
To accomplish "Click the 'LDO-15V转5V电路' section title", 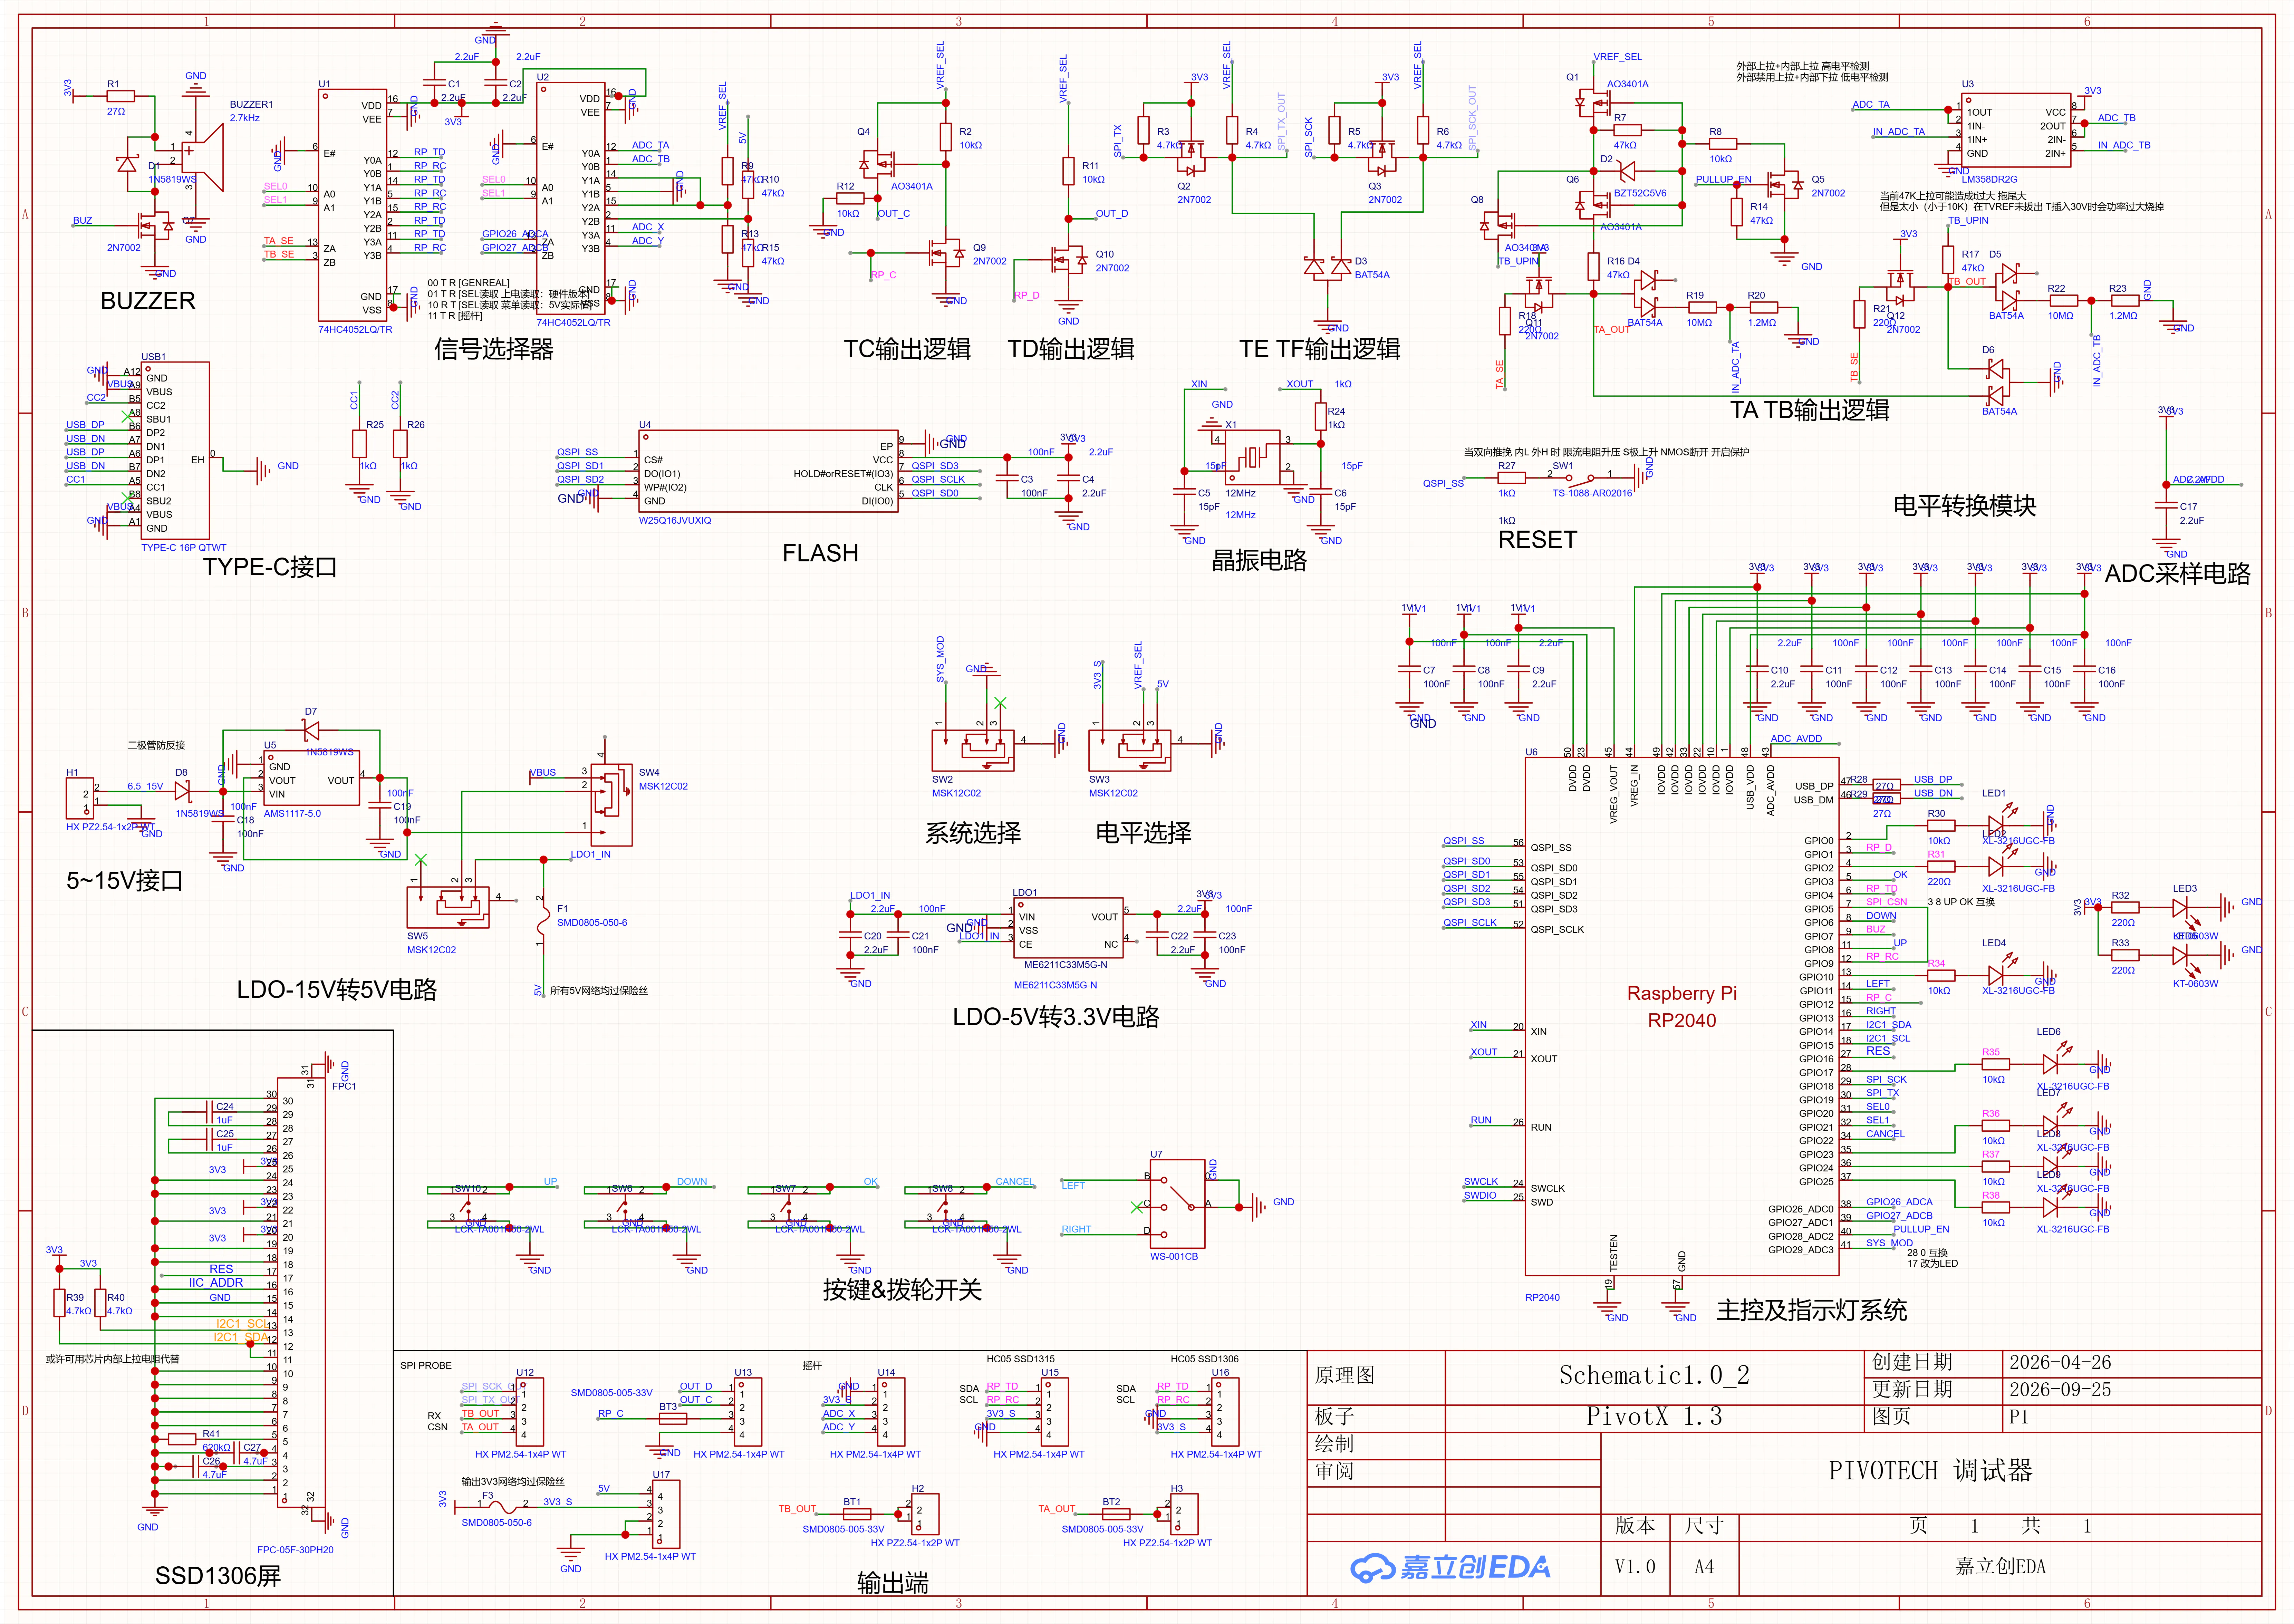I will coord(337,990).
